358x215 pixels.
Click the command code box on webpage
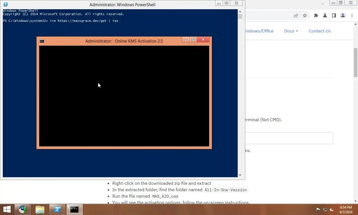[x=289, y=138]
